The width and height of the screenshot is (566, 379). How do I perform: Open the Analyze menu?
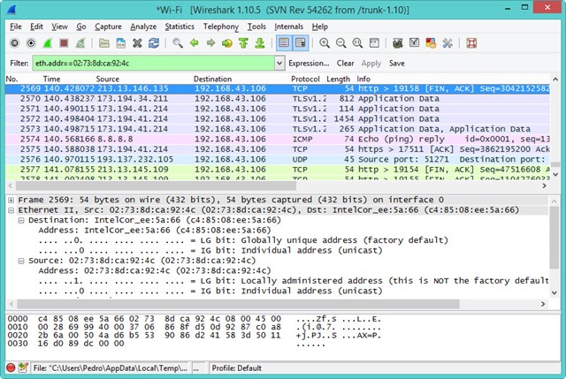pos(143,27)
